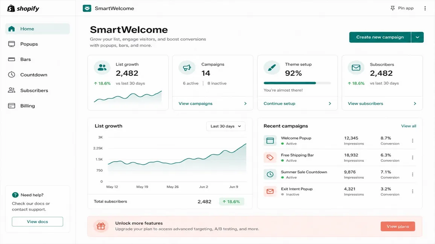Click the SmartWelcome app icon in header
The width and height of the screenshot is (435, 244).
pos(87,8)
